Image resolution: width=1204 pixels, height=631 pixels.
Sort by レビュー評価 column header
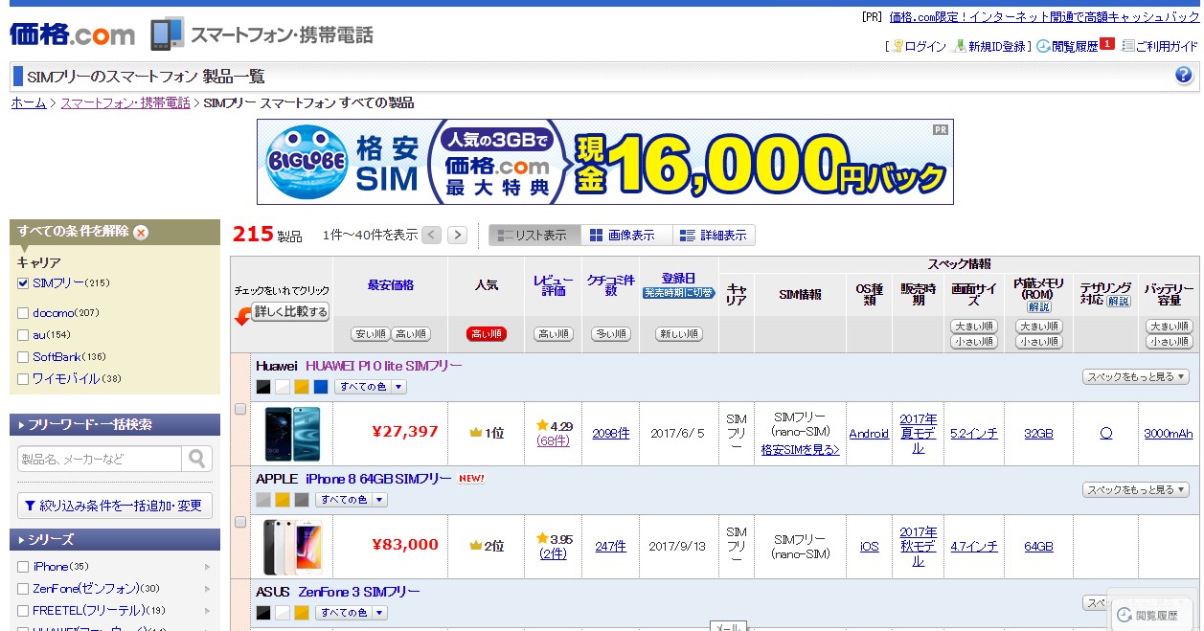(x=553, y=285)
